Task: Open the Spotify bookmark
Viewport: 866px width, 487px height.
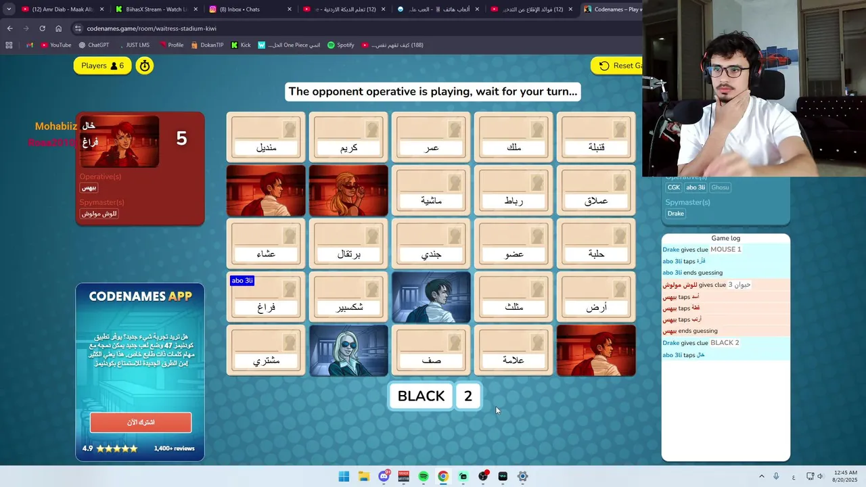Action: click(x=340, y=45)
